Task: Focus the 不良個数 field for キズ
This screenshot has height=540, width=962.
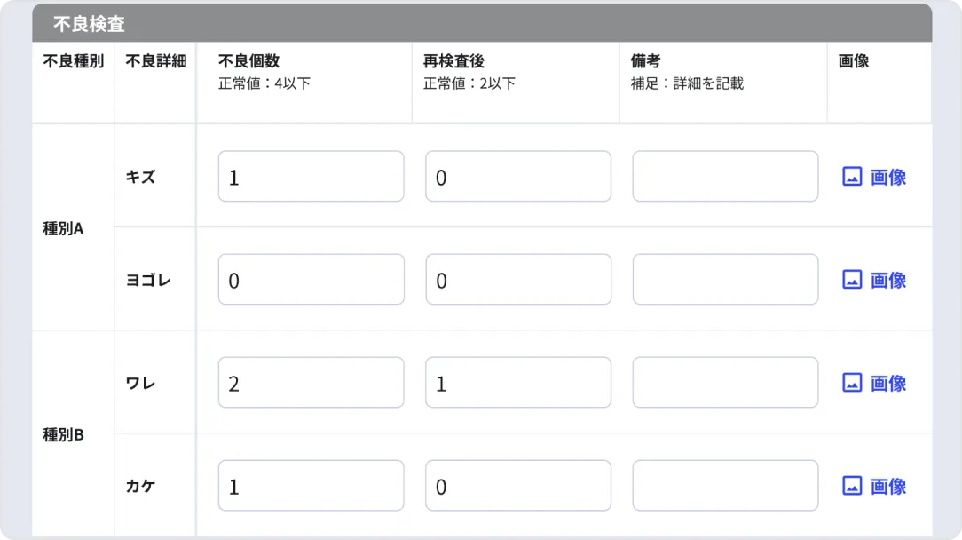Action: tap(311, 177)
